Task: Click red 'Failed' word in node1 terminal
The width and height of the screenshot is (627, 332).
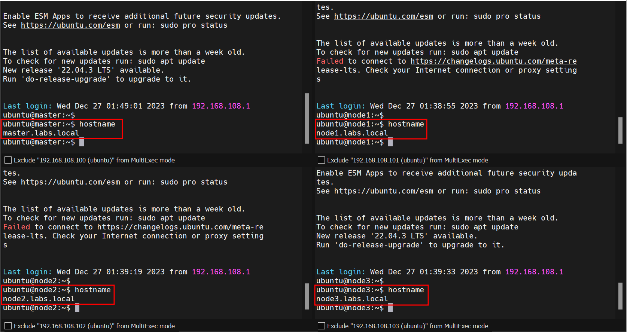Action: click(330, 61)
